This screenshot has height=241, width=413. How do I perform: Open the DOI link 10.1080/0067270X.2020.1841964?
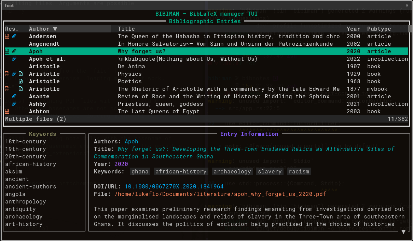click(174, 186)
